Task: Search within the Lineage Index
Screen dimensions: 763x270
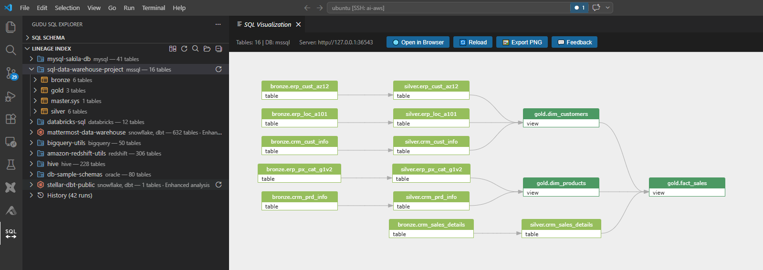Action: [x=196, y=49]
